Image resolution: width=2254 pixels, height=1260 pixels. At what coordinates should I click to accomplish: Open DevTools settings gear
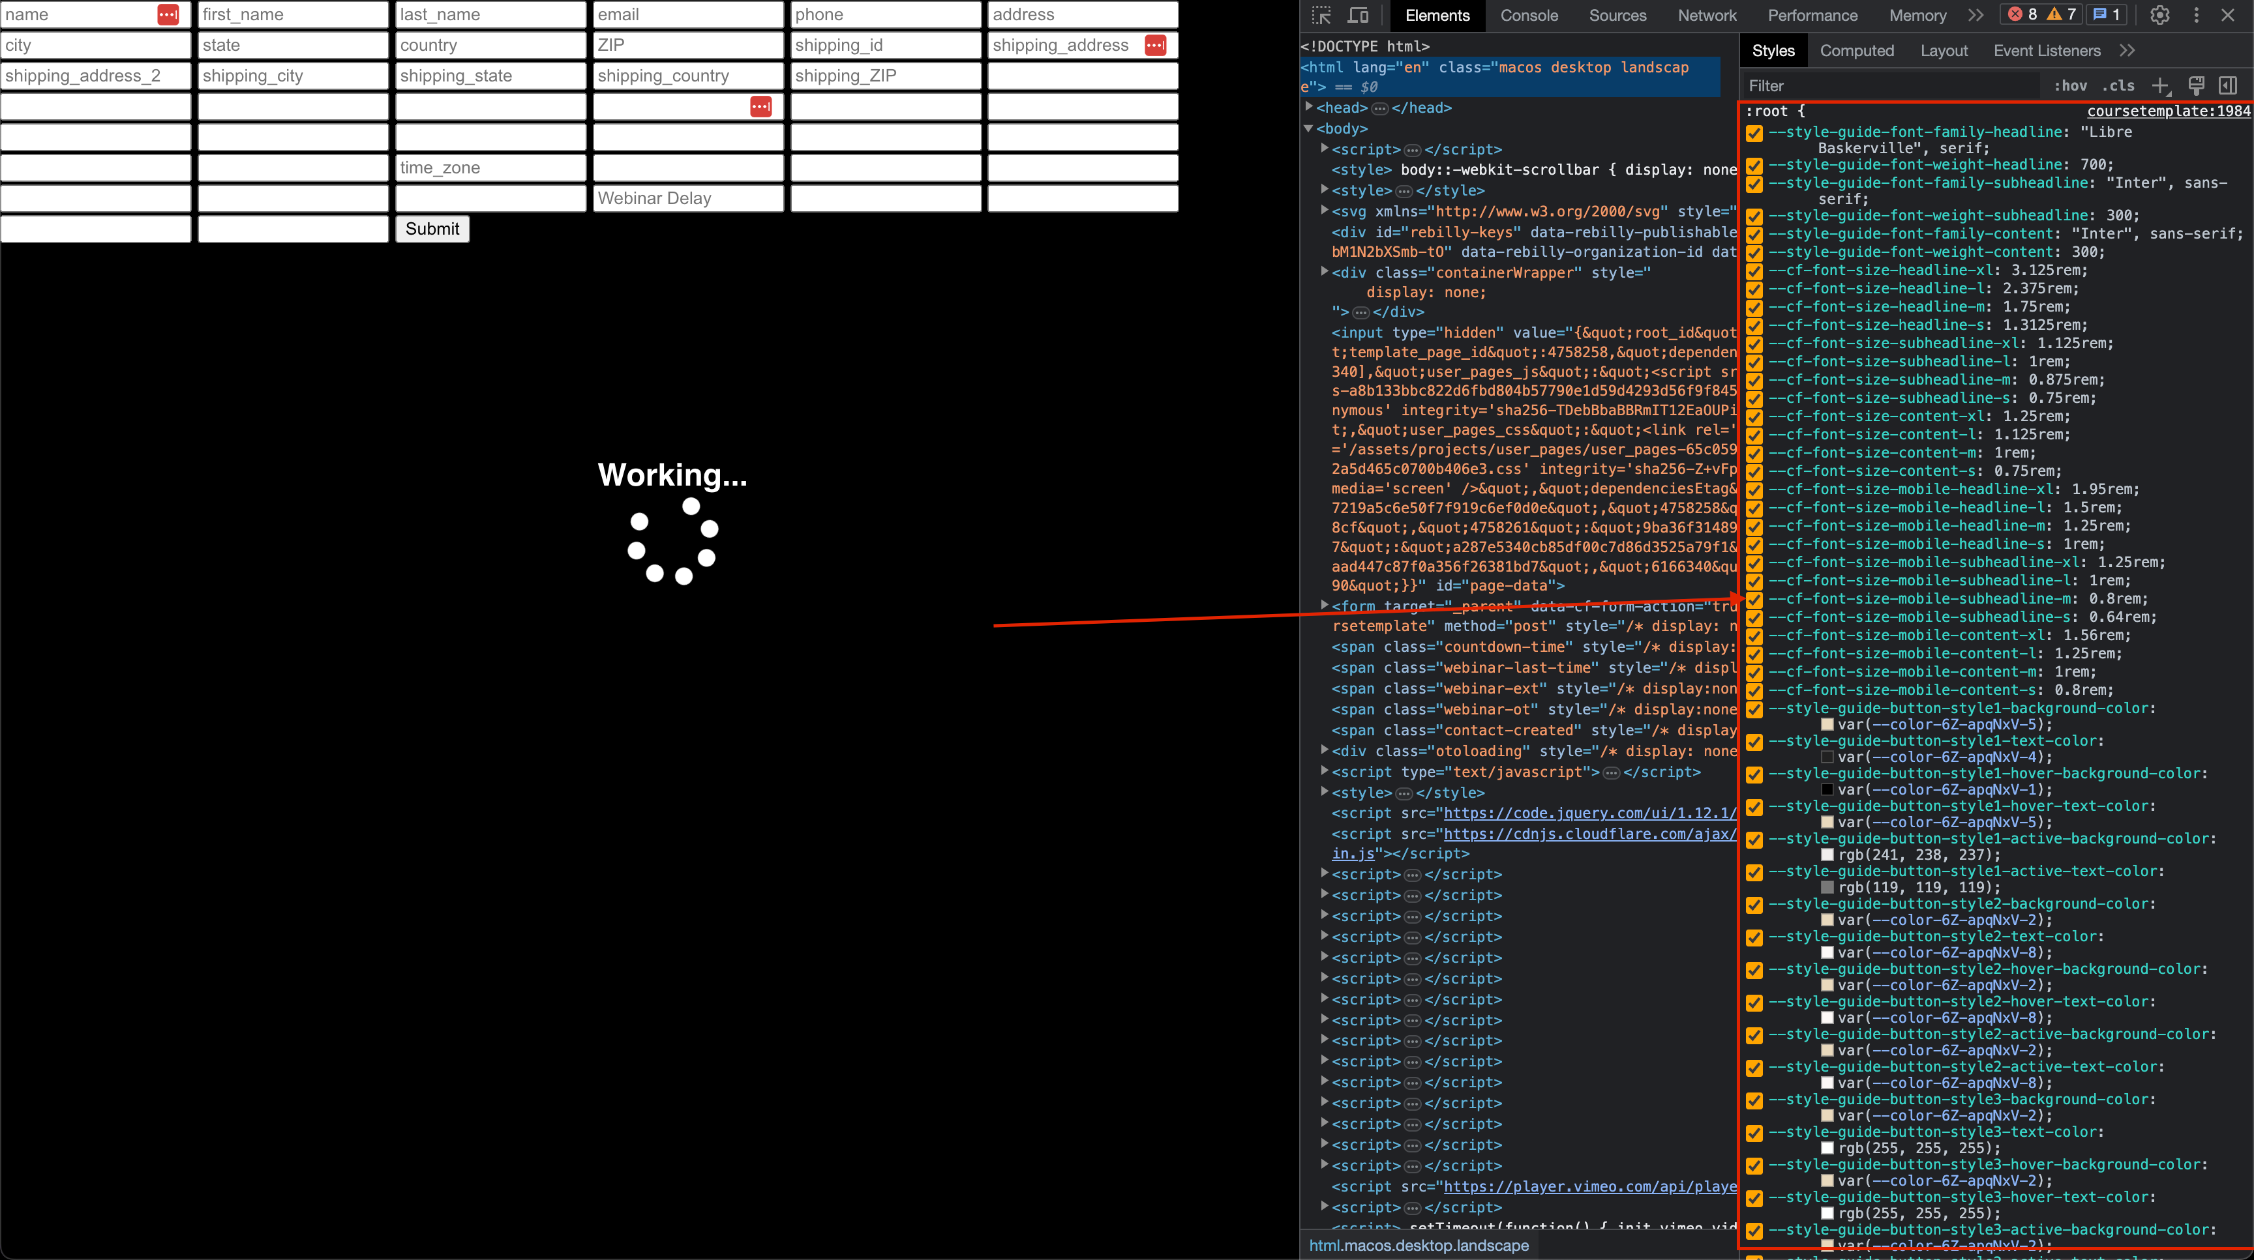click(x=2159, y=15)
